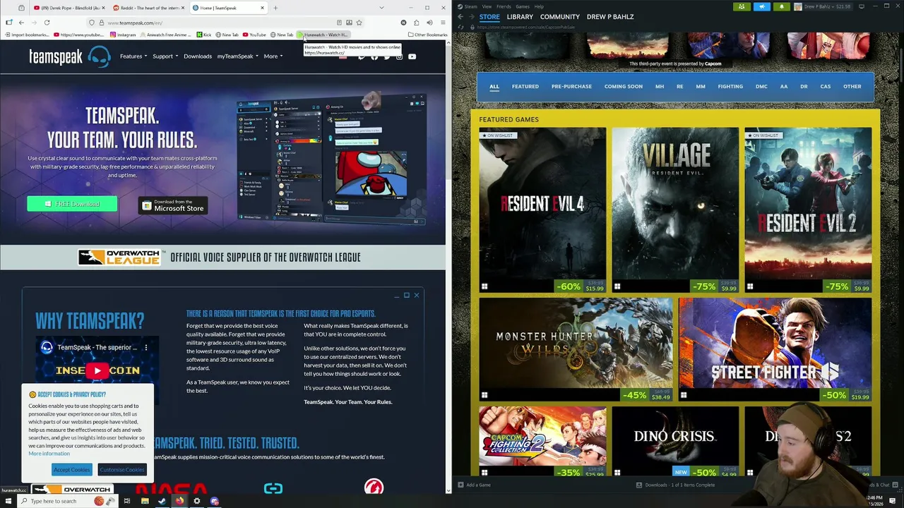Open the Windows Start menu
This screenshot has height=508, width=904.
[7, 501]
